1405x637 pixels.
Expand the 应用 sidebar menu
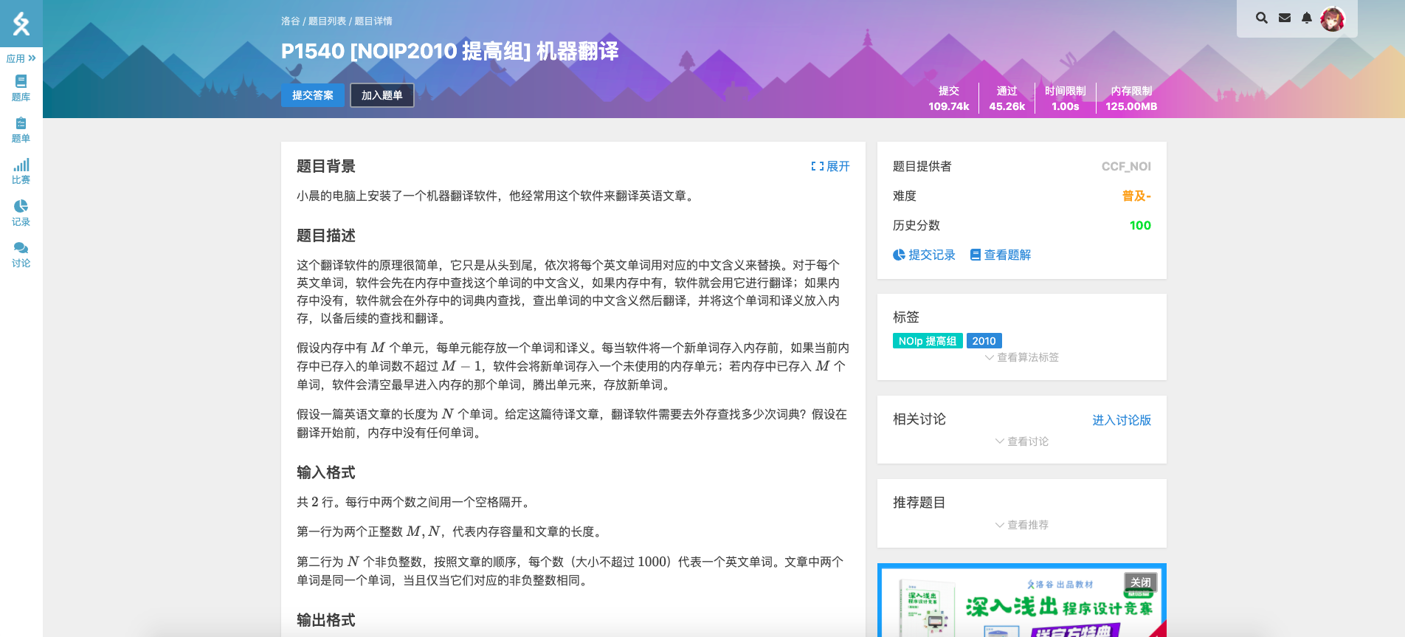[21, 58]
